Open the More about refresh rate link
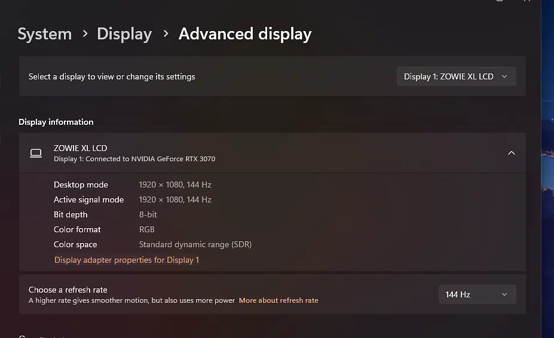This screenshot has height=338, width=554. point(278,300)
